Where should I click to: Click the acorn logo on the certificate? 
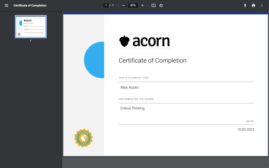tap(145, 41)
